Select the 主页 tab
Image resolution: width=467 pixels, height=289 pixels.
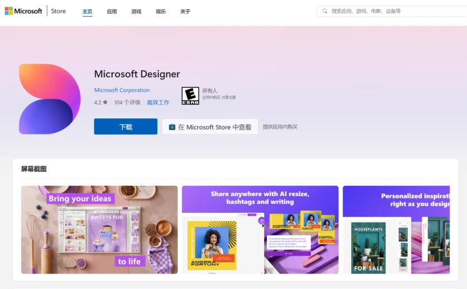(87, 12)
